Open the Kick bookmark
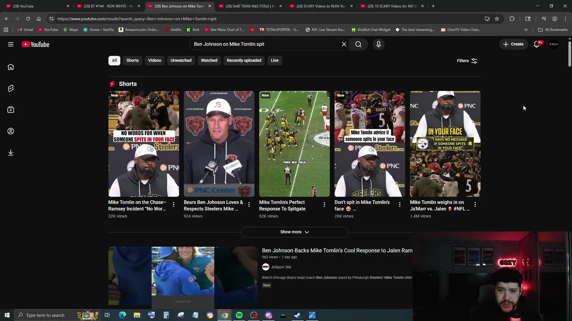The width and height of the screenshot is (572, 321). (x=193, y=30)
